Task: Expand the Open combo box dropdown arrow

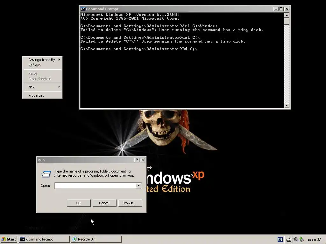Action: click(x=139, y=186)
